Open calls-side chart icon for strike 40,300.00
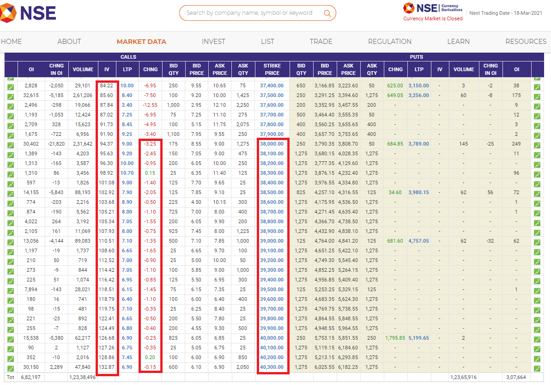The image size is (551, 385). click(11, 368)
